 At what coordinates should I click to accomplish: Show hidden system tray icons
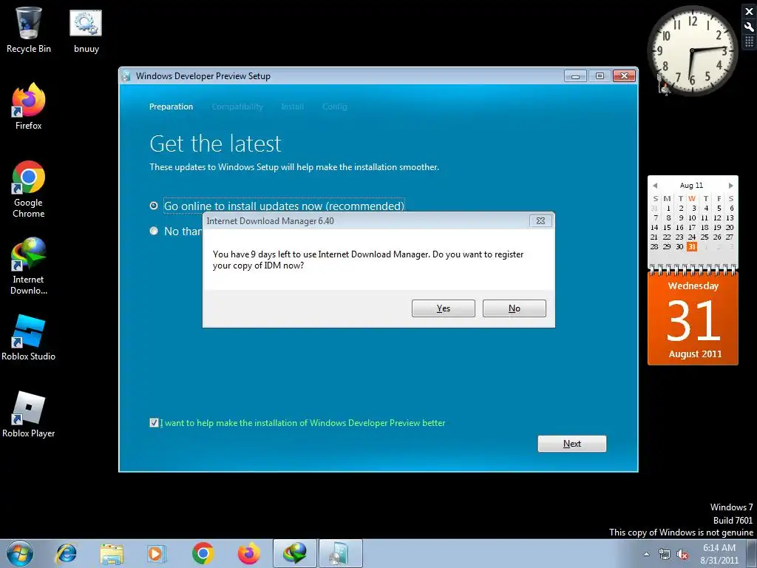(x=646, y=554)
